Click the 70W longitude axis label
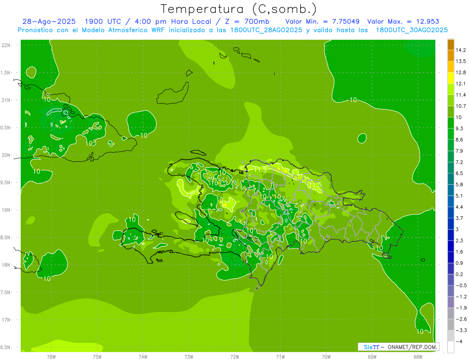 (x=326, y=357)
